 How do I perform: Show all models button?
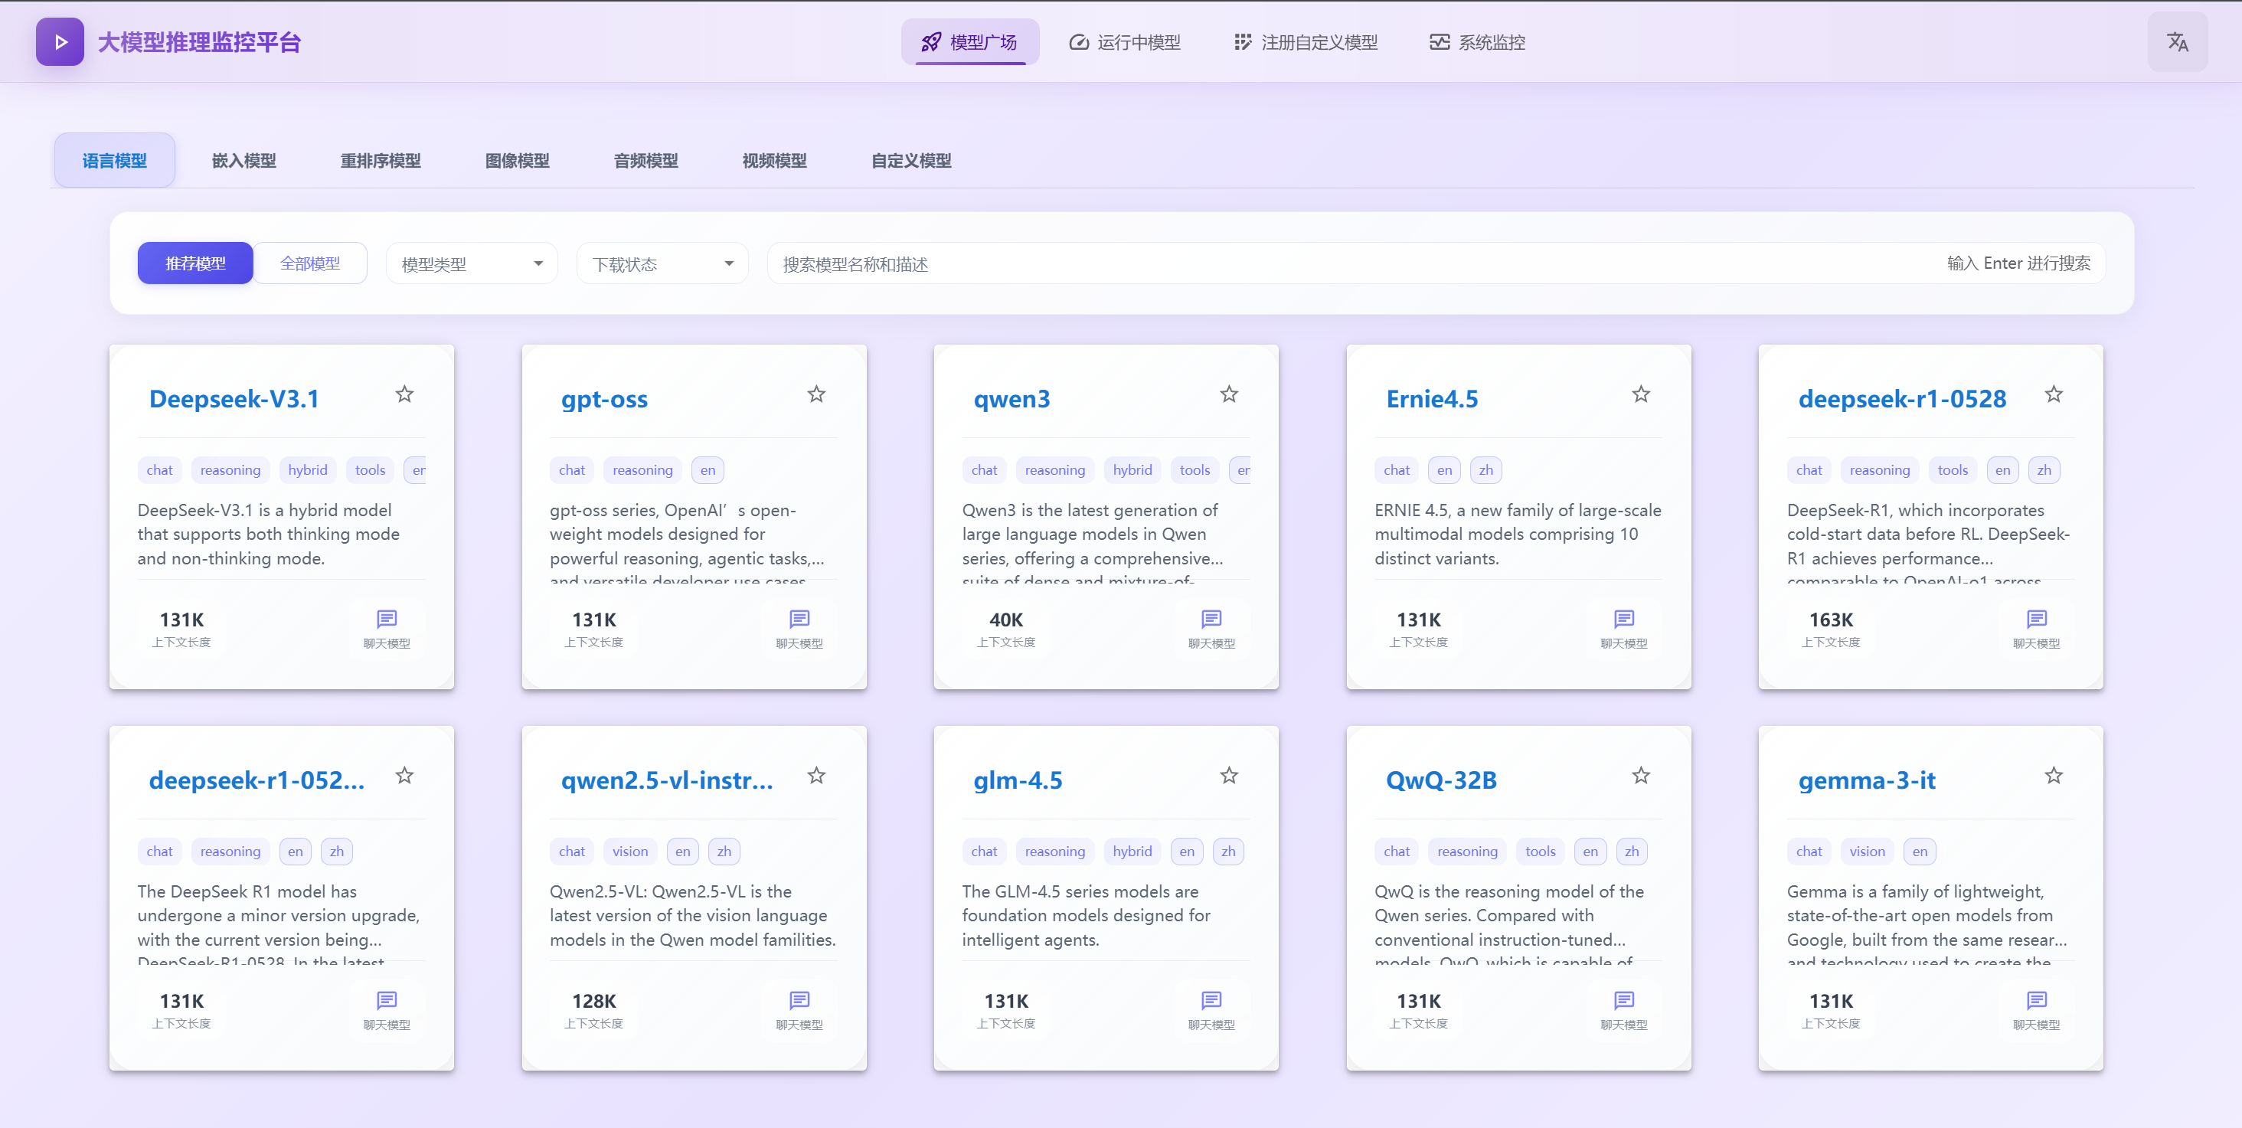click(x=310, y=263)
